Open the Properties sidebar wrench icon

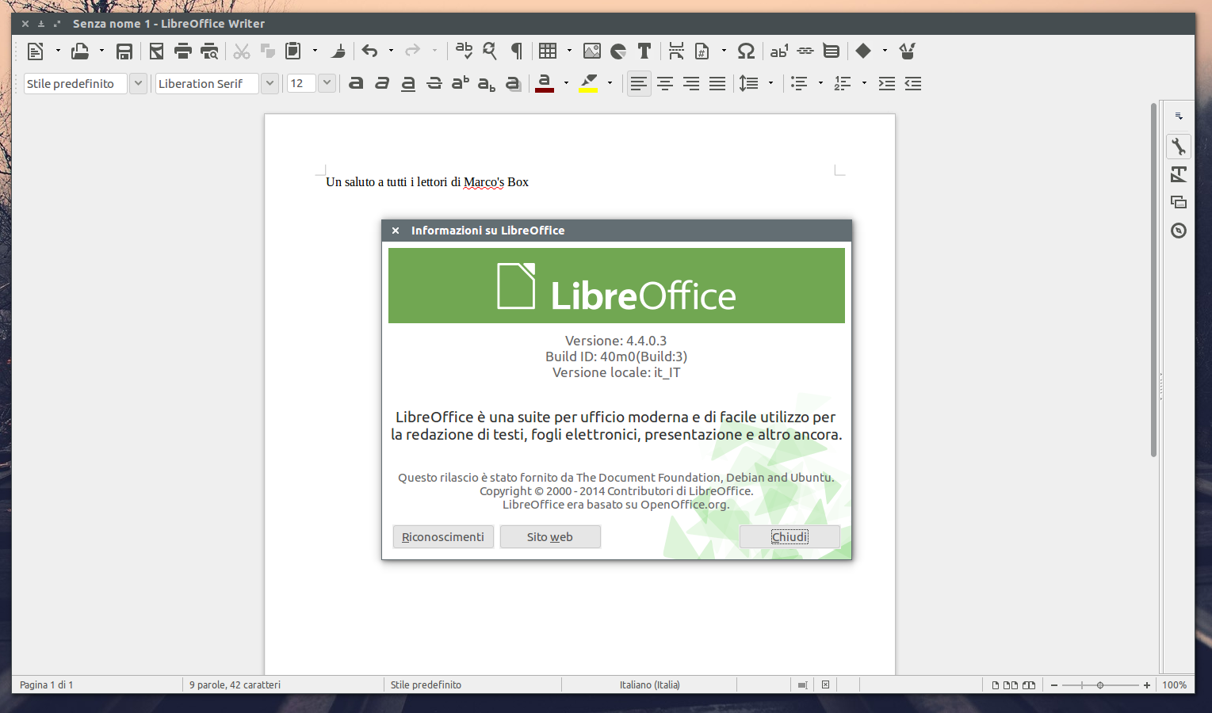point(1178,146)
